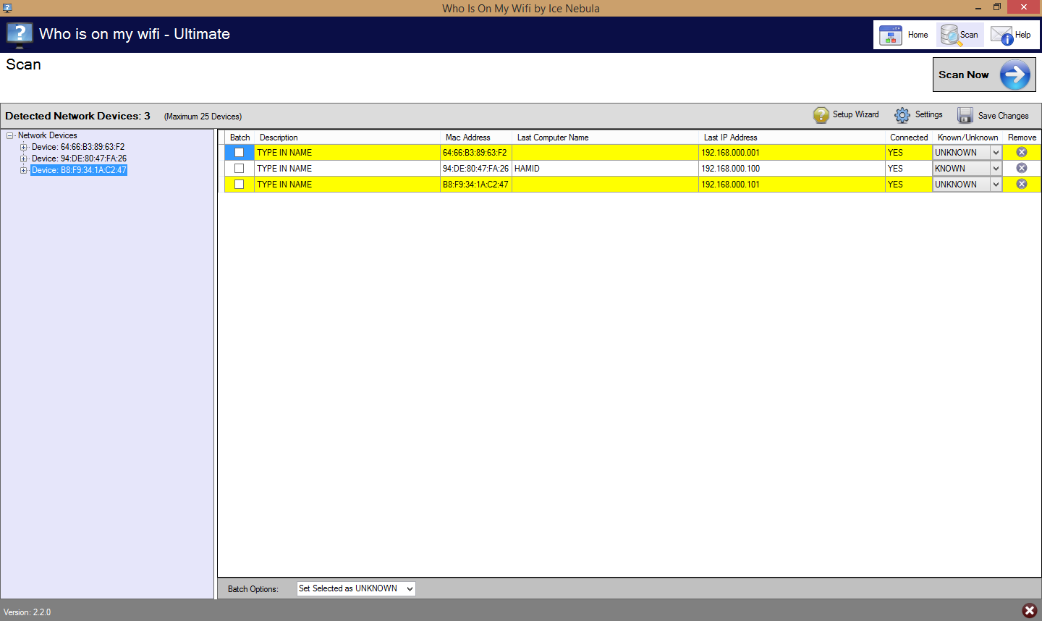
Task: Open Known/Unknown dropdown for 192.168.000.001
Action: click(996, 153)
